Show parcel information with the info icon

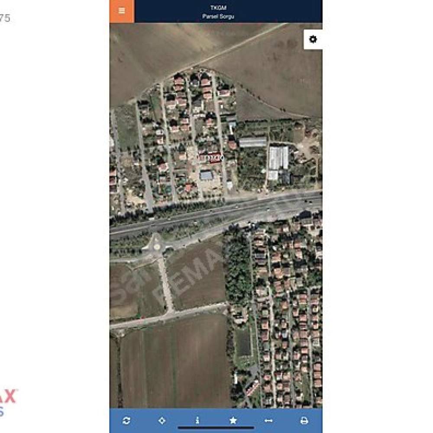(x=197, y=420)
